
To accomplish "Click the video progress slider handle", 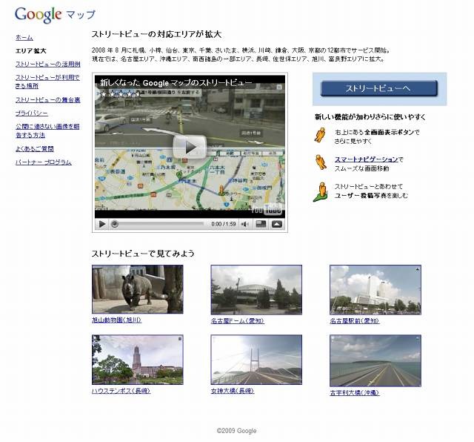I will (115, 224).
